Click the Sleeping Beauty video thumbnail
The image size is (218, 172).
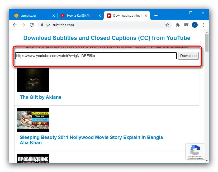tap(33, 120)
